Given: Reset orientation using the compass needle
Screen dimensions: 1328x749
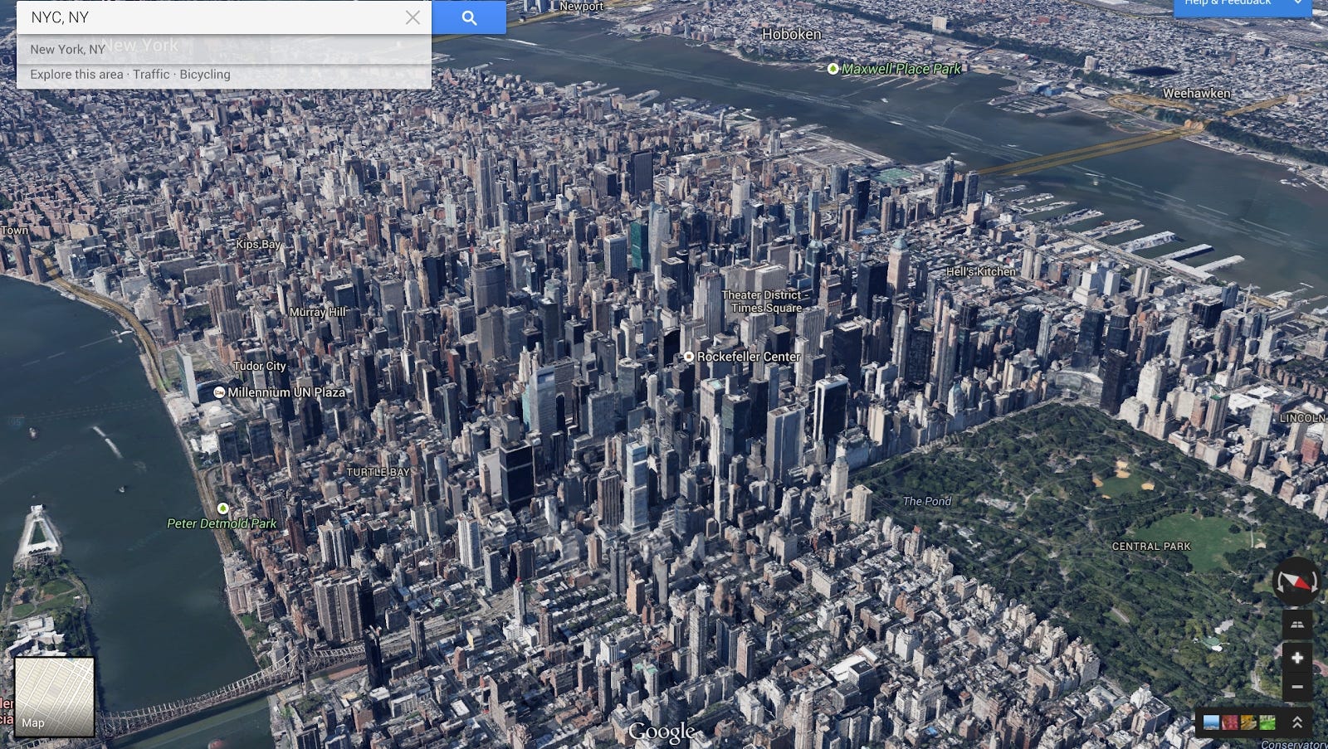Looking at the screenshot, I should pyautogui.click(x=1296, y=581).
